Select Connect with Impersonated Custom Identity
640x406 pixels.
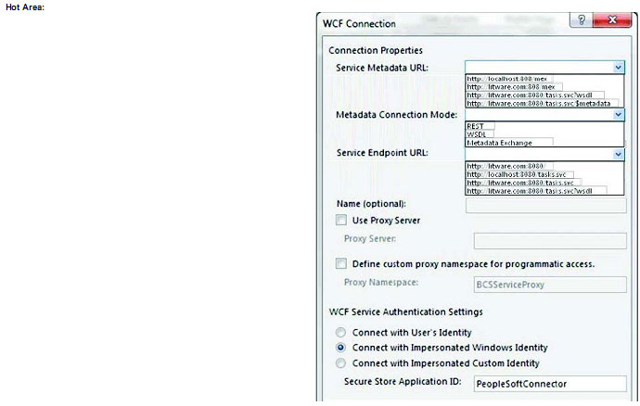(342, 362)
